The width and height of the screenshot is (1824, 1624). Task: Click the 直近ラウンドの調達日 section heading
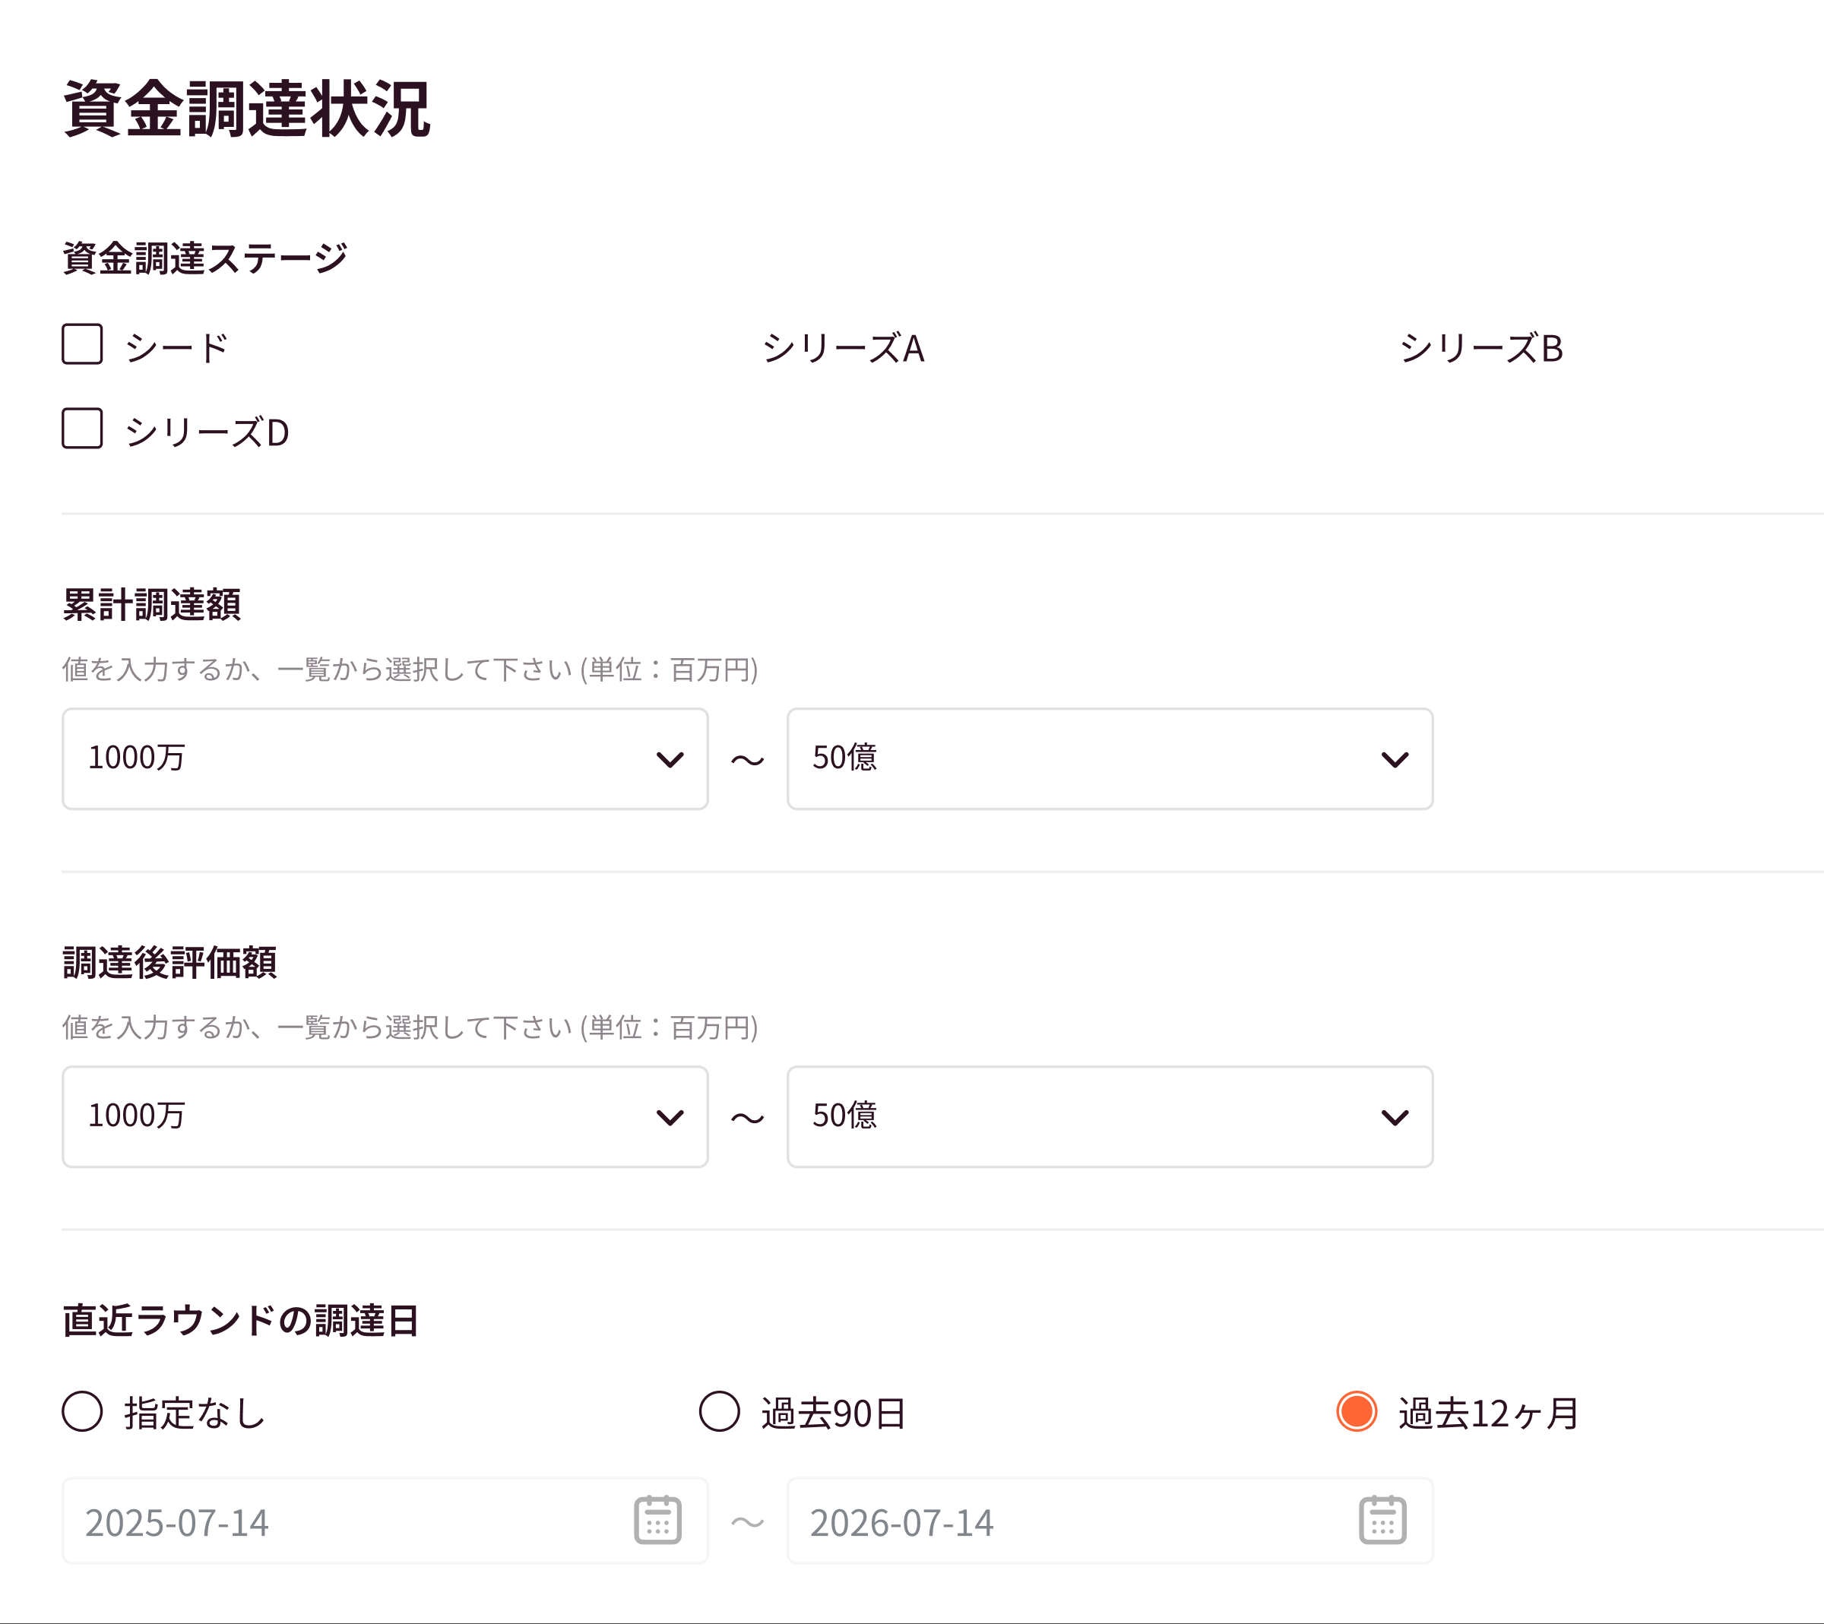coord(241,1321)
